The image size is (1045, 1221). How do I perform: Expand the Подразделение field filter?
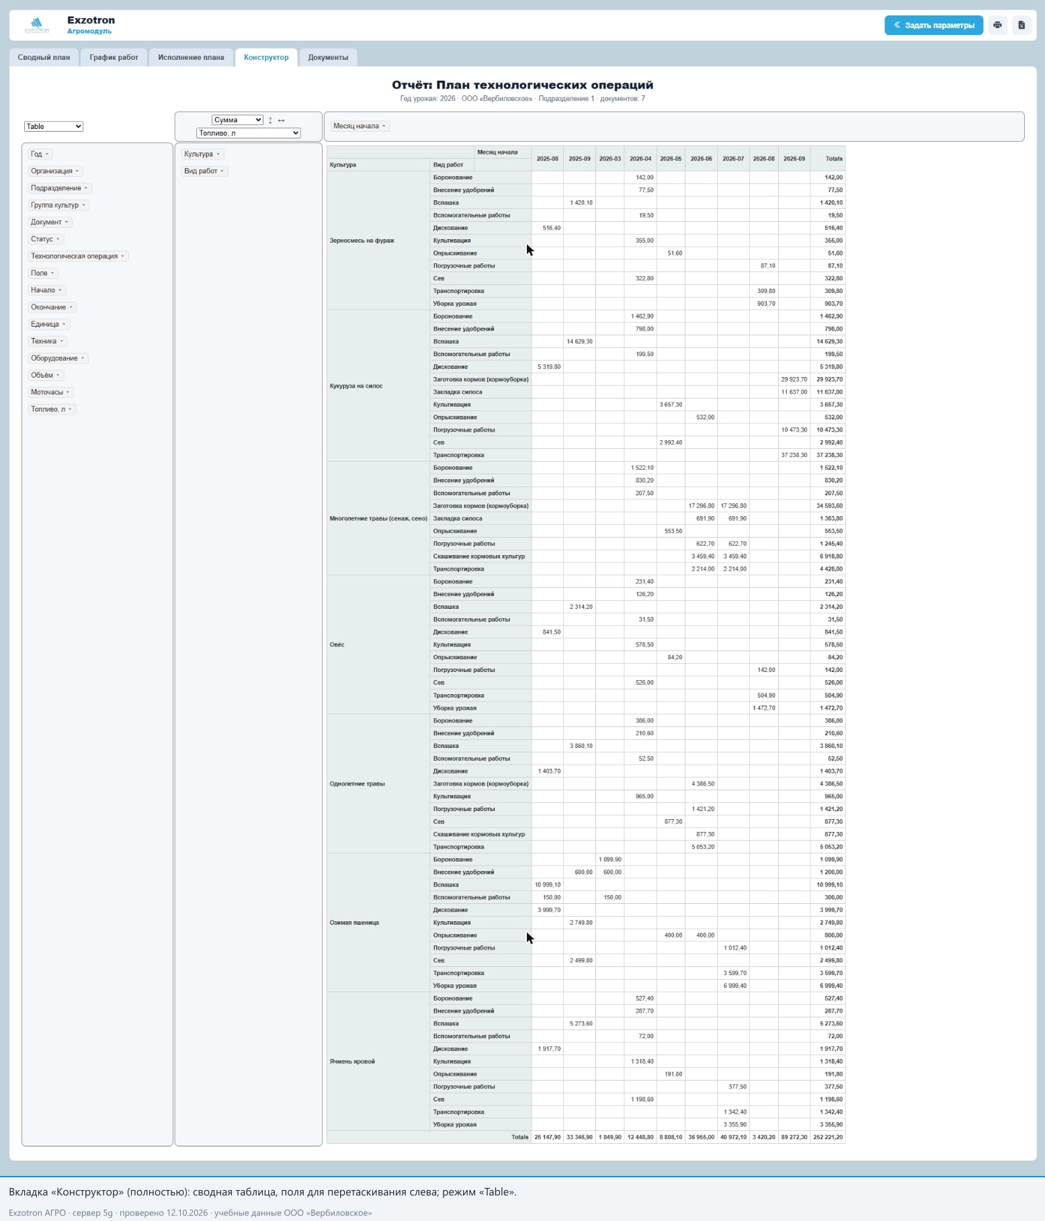click(x=87, y=188)
